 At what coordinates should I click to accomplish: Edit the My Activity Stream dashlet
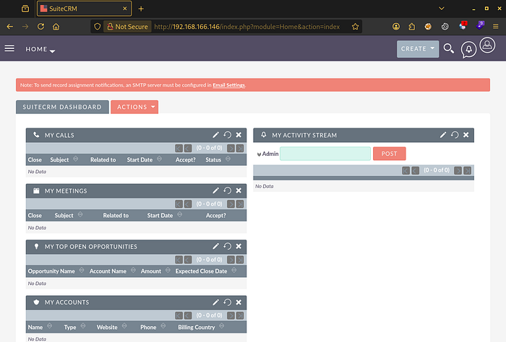[x=442, y=135]
